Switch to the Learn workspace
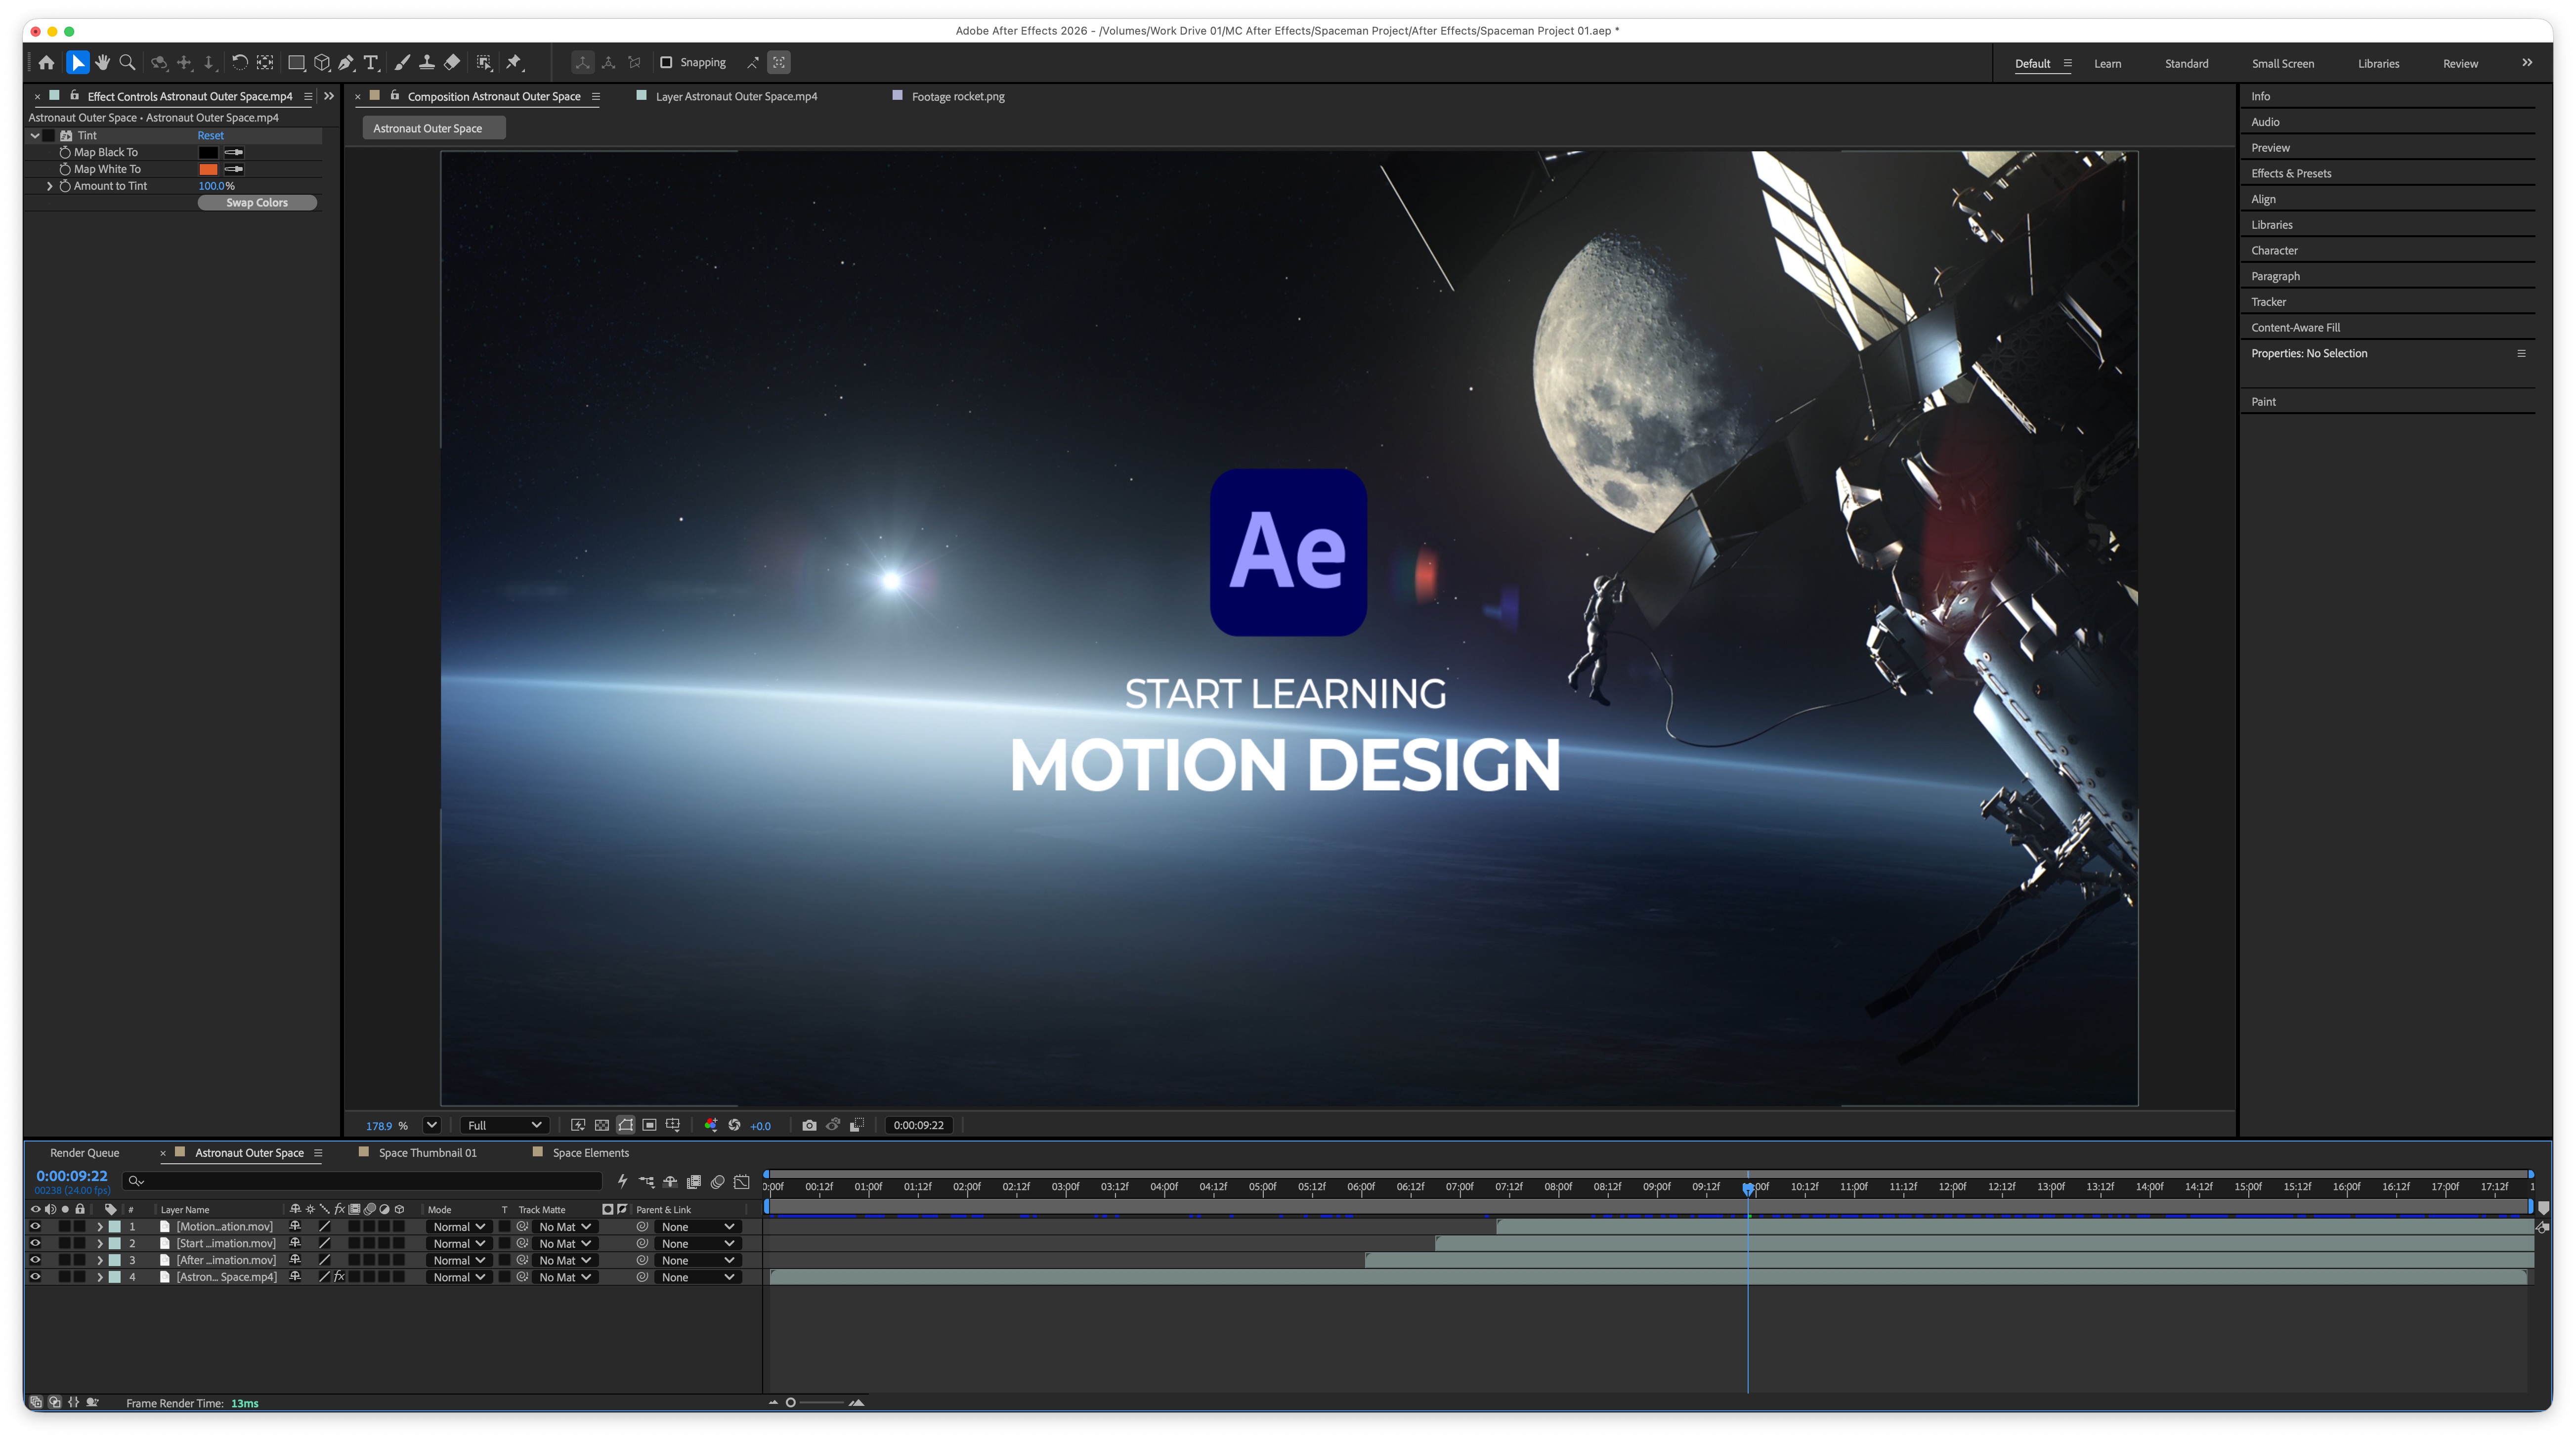The width and height of the screenshot is (2576, 1439). pos(2107,64)
